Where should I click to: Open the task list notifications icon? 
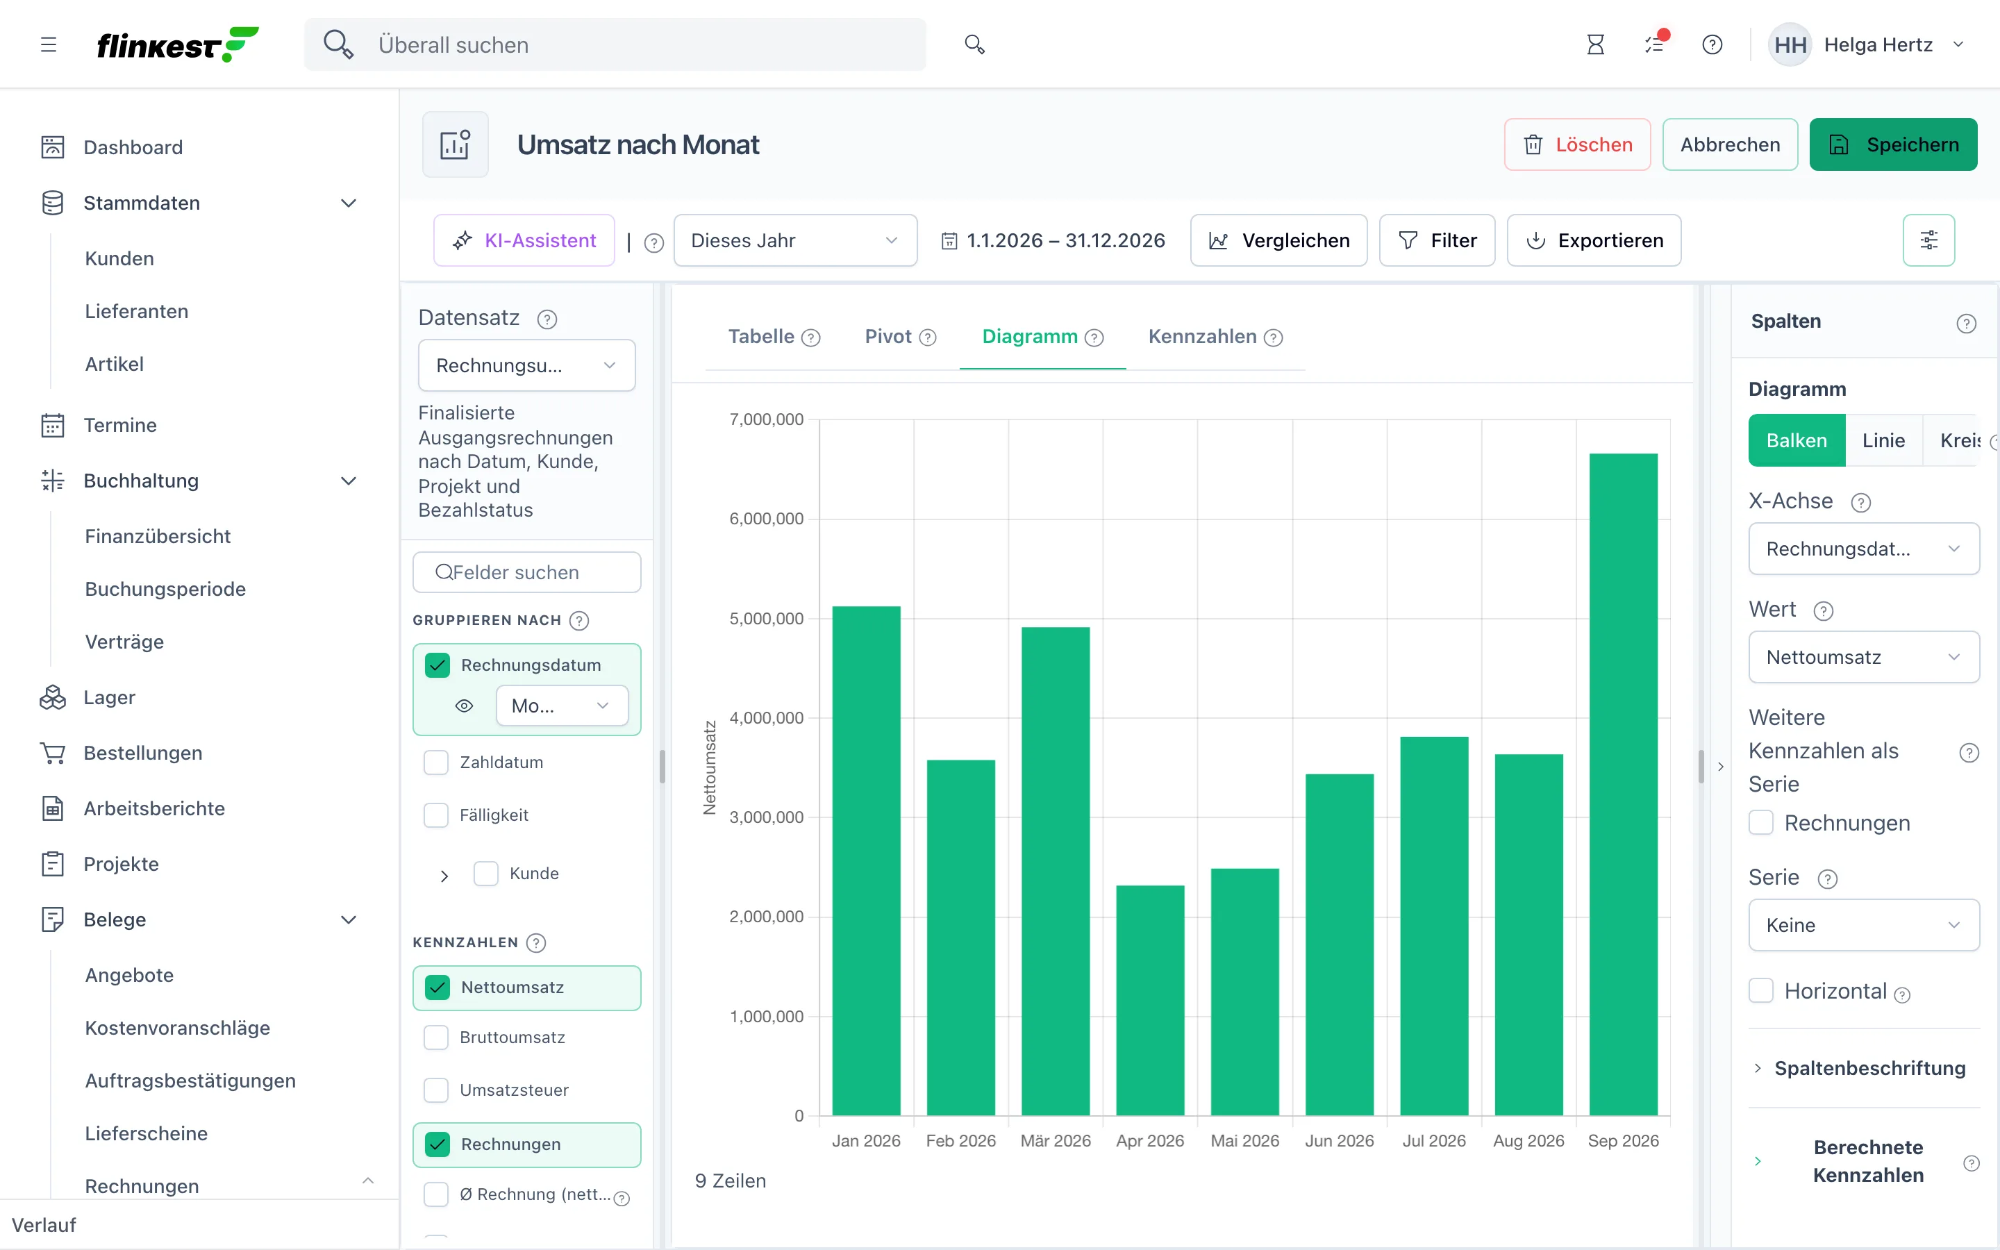tap(1655, 44)
